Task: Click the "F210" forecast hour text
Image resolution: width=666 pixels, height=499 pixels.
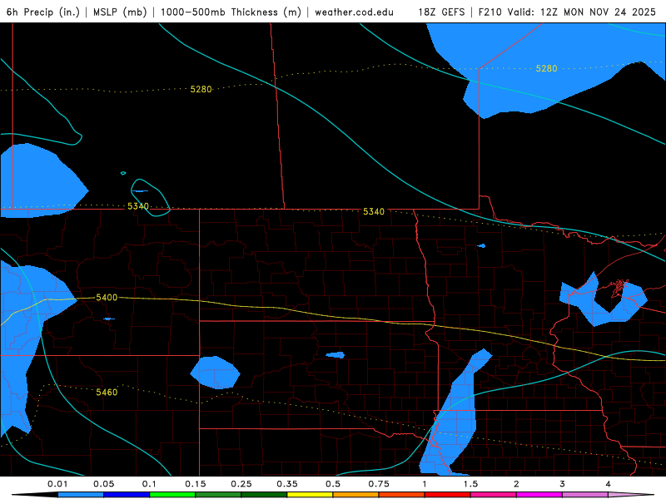Action: tap(490, 12)
